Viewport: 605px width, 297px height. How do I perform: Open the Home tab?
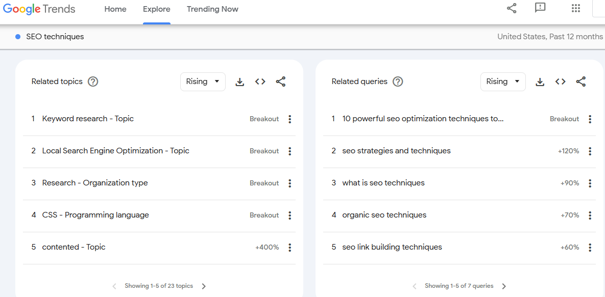coord(115,9)
